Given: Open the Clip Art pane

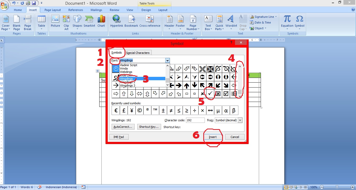Looking at the screenshot, I should 66,23.
